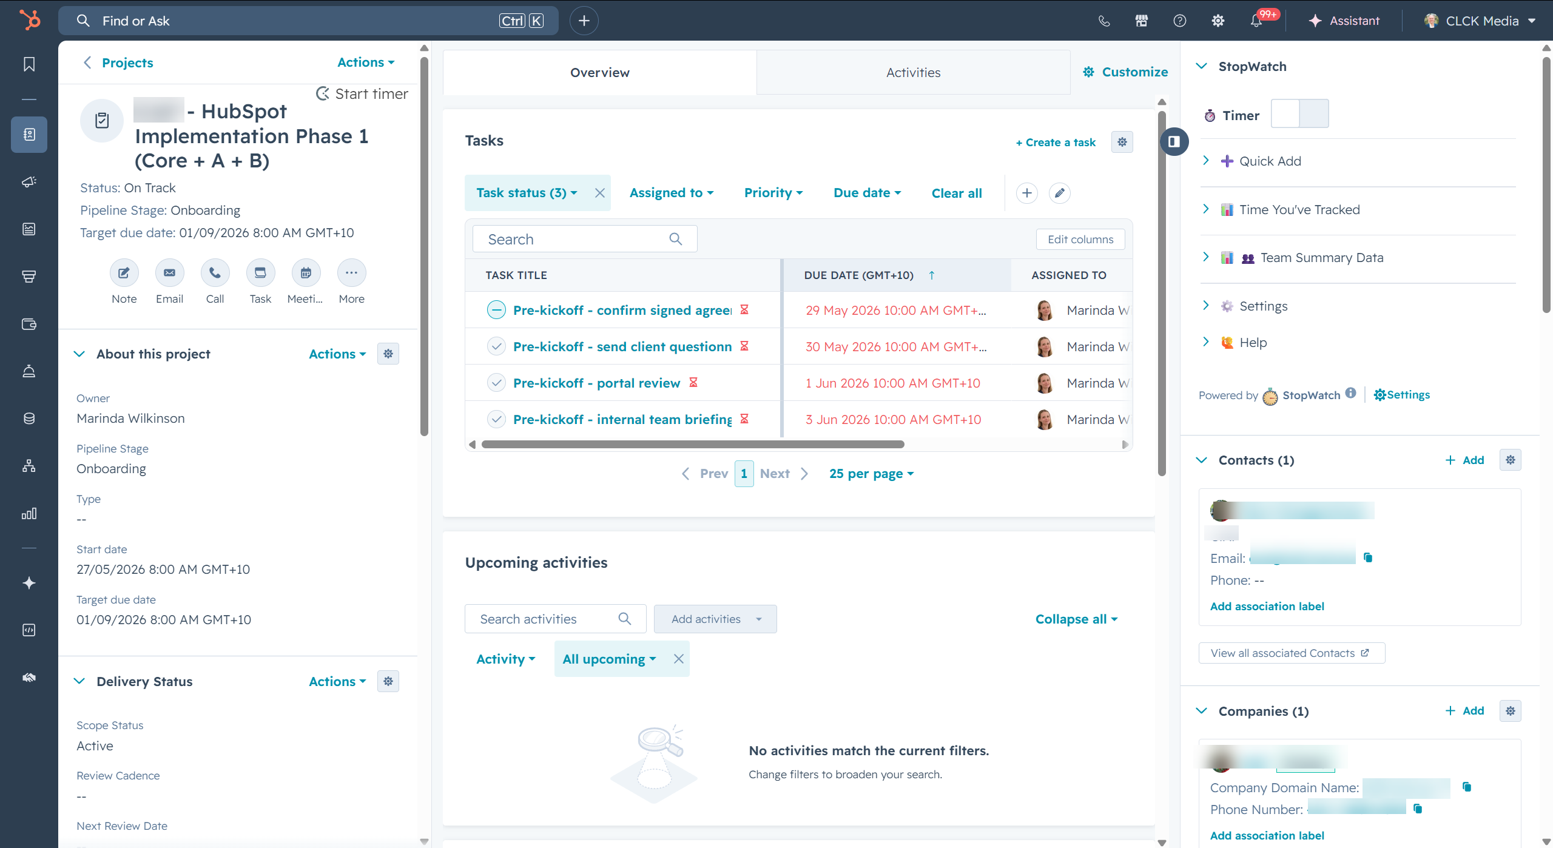The height and width of the screenshot is (848, 1553).
Task: Open the HubSpot sprocket home logo
Action: [x=29, y=20]
